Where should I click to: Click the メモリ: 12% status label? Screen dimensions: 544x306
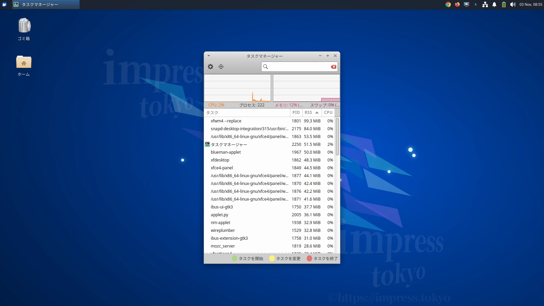(x=289, y=105)
